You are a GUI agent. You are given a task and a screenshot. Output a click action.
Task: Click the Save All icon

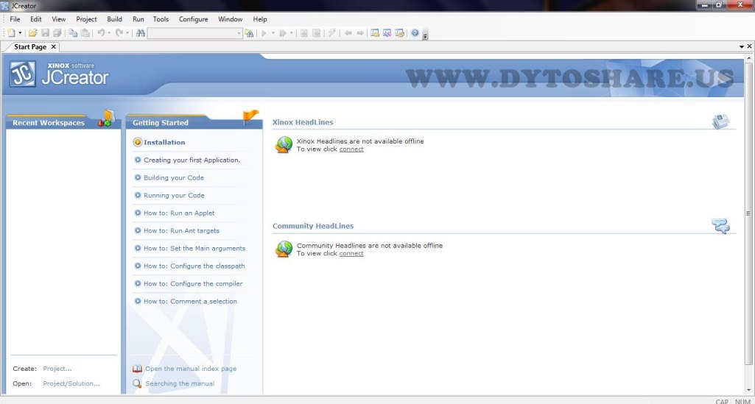tap(57, 33)
